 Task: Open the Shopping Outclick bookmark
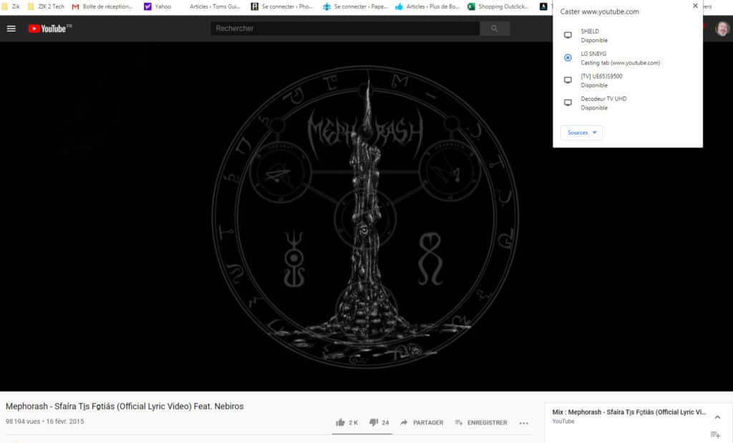498,6
